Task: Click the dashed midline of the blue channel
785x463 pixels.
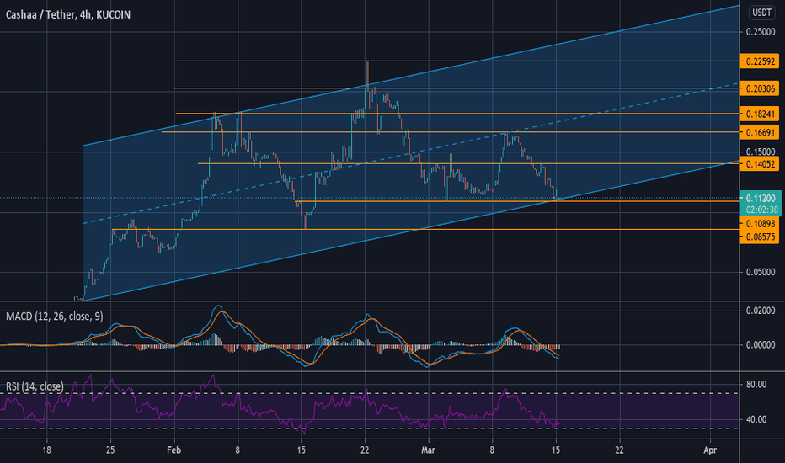Action: pyautogui.click(x=410, y=154)
